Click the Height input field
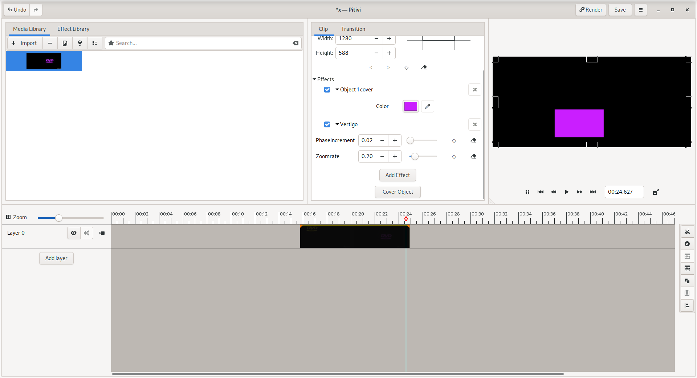This screenshot has width=697, height=378. click(x=353, y=53)
